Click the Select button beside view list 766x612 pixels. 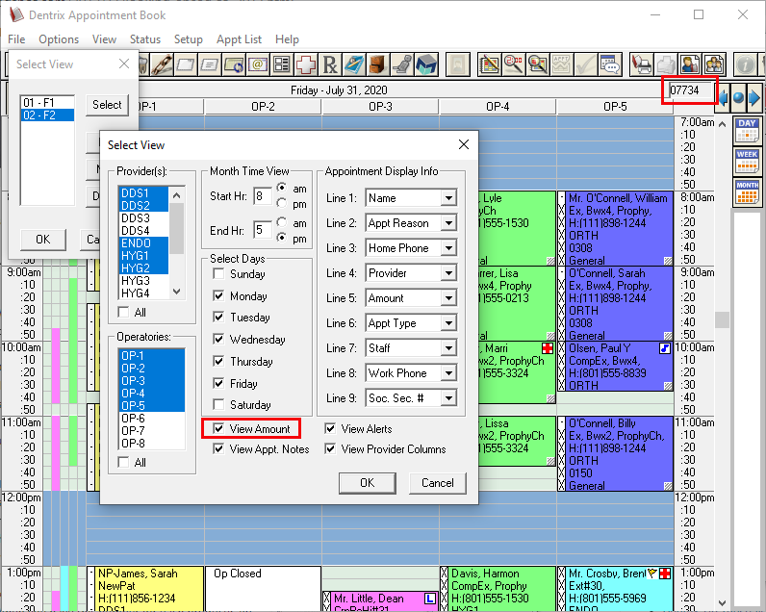click(x=107, y=105)
